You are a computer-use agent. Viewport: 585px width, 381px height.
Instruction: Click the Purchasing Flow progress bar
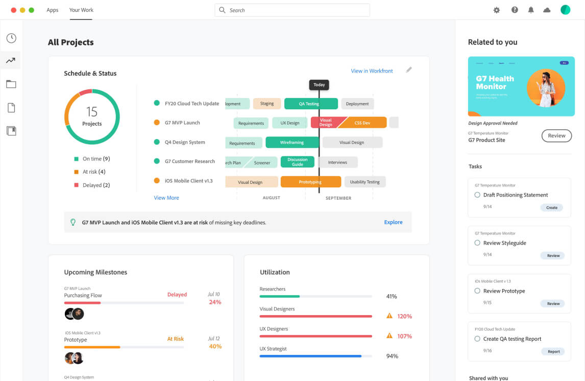pyautogui.click(x=124, y=303)
